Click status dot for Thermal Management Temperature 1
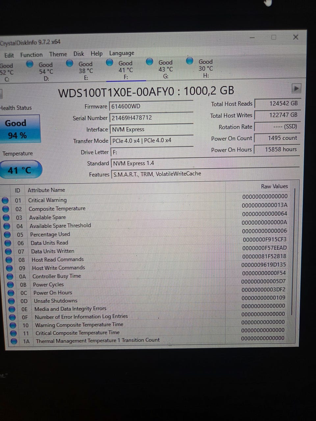 click(14, 341)
